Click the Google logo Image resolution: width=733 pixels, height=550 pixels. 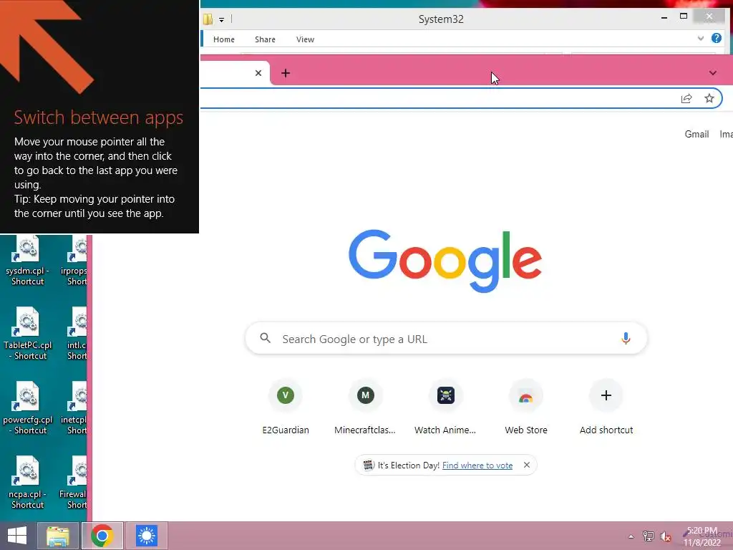tap(445, 261)
